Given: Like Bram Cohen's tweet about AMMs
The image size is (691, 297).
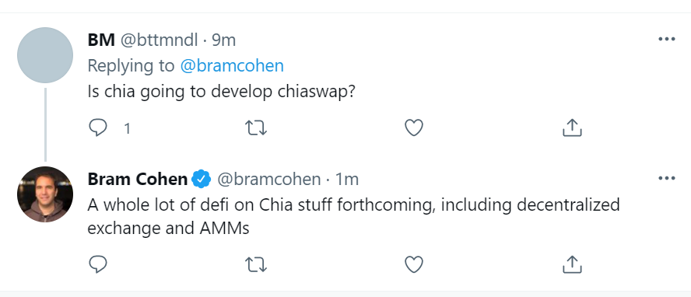Looking at the screenshot, I should click(x=414, y=264).
